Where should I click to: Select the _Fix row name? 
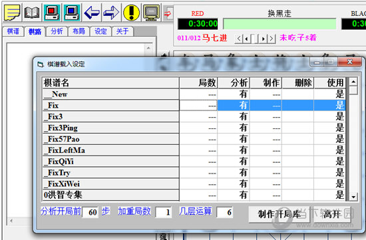[111, 106]
